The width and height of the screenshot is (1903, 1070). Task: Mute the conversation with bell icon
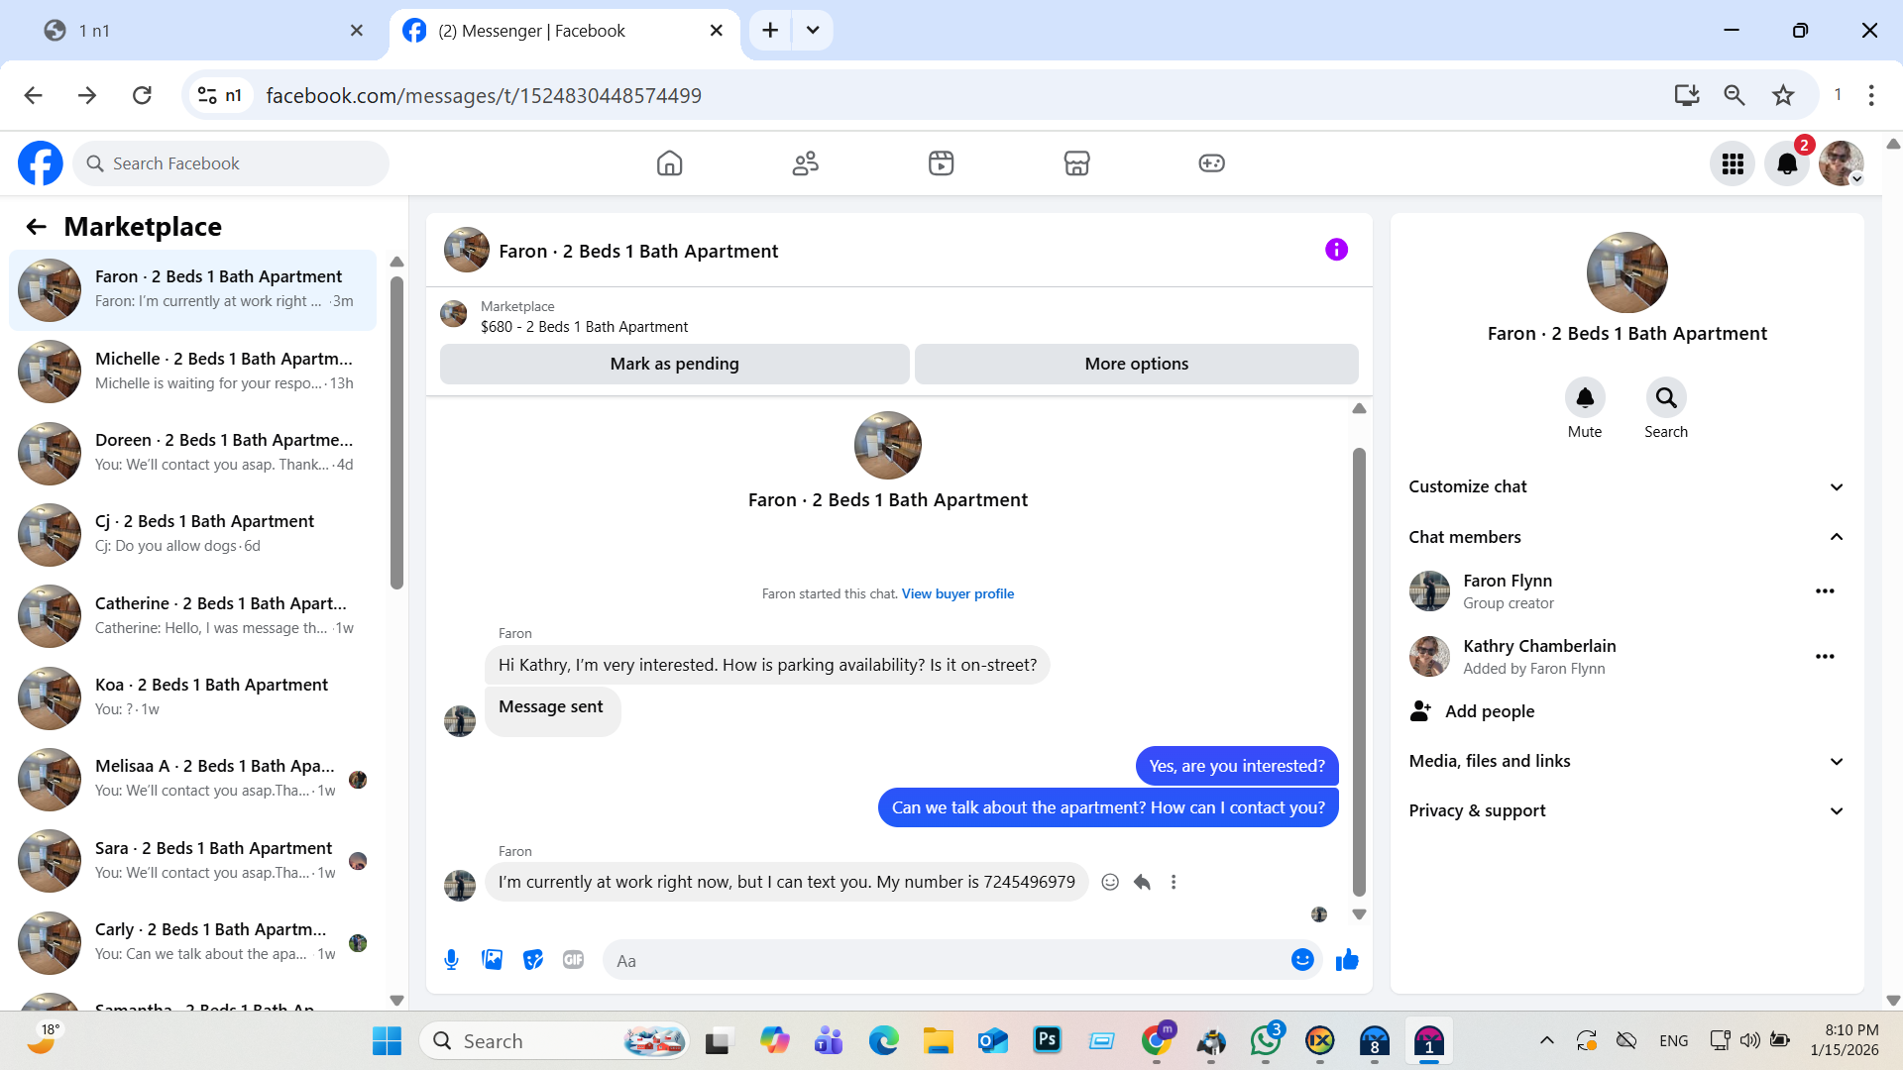point(1584,398)
